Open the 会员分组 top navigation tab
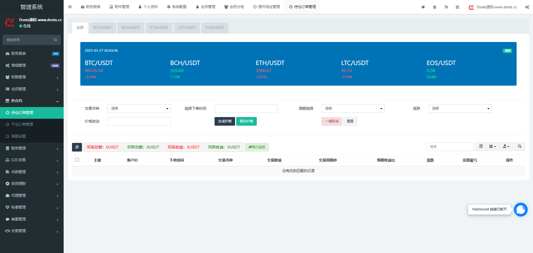Viewport: 533px width, 253px height. tap(234, 7)
